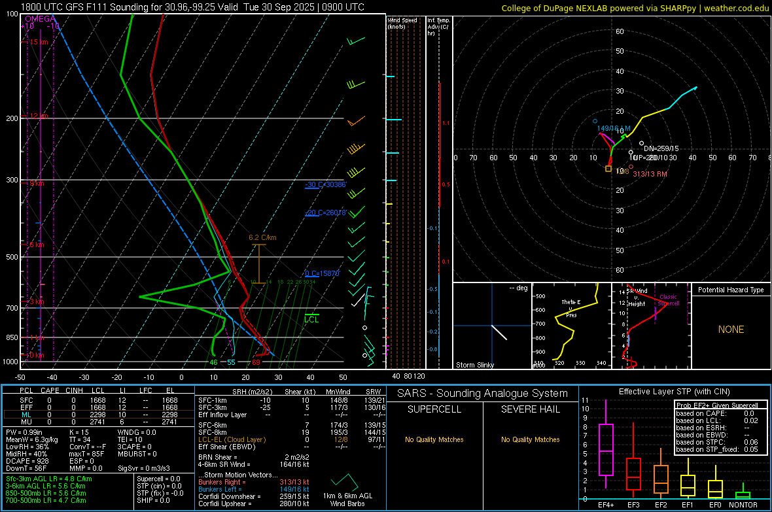Click the PW = 0.99in value

24,432
